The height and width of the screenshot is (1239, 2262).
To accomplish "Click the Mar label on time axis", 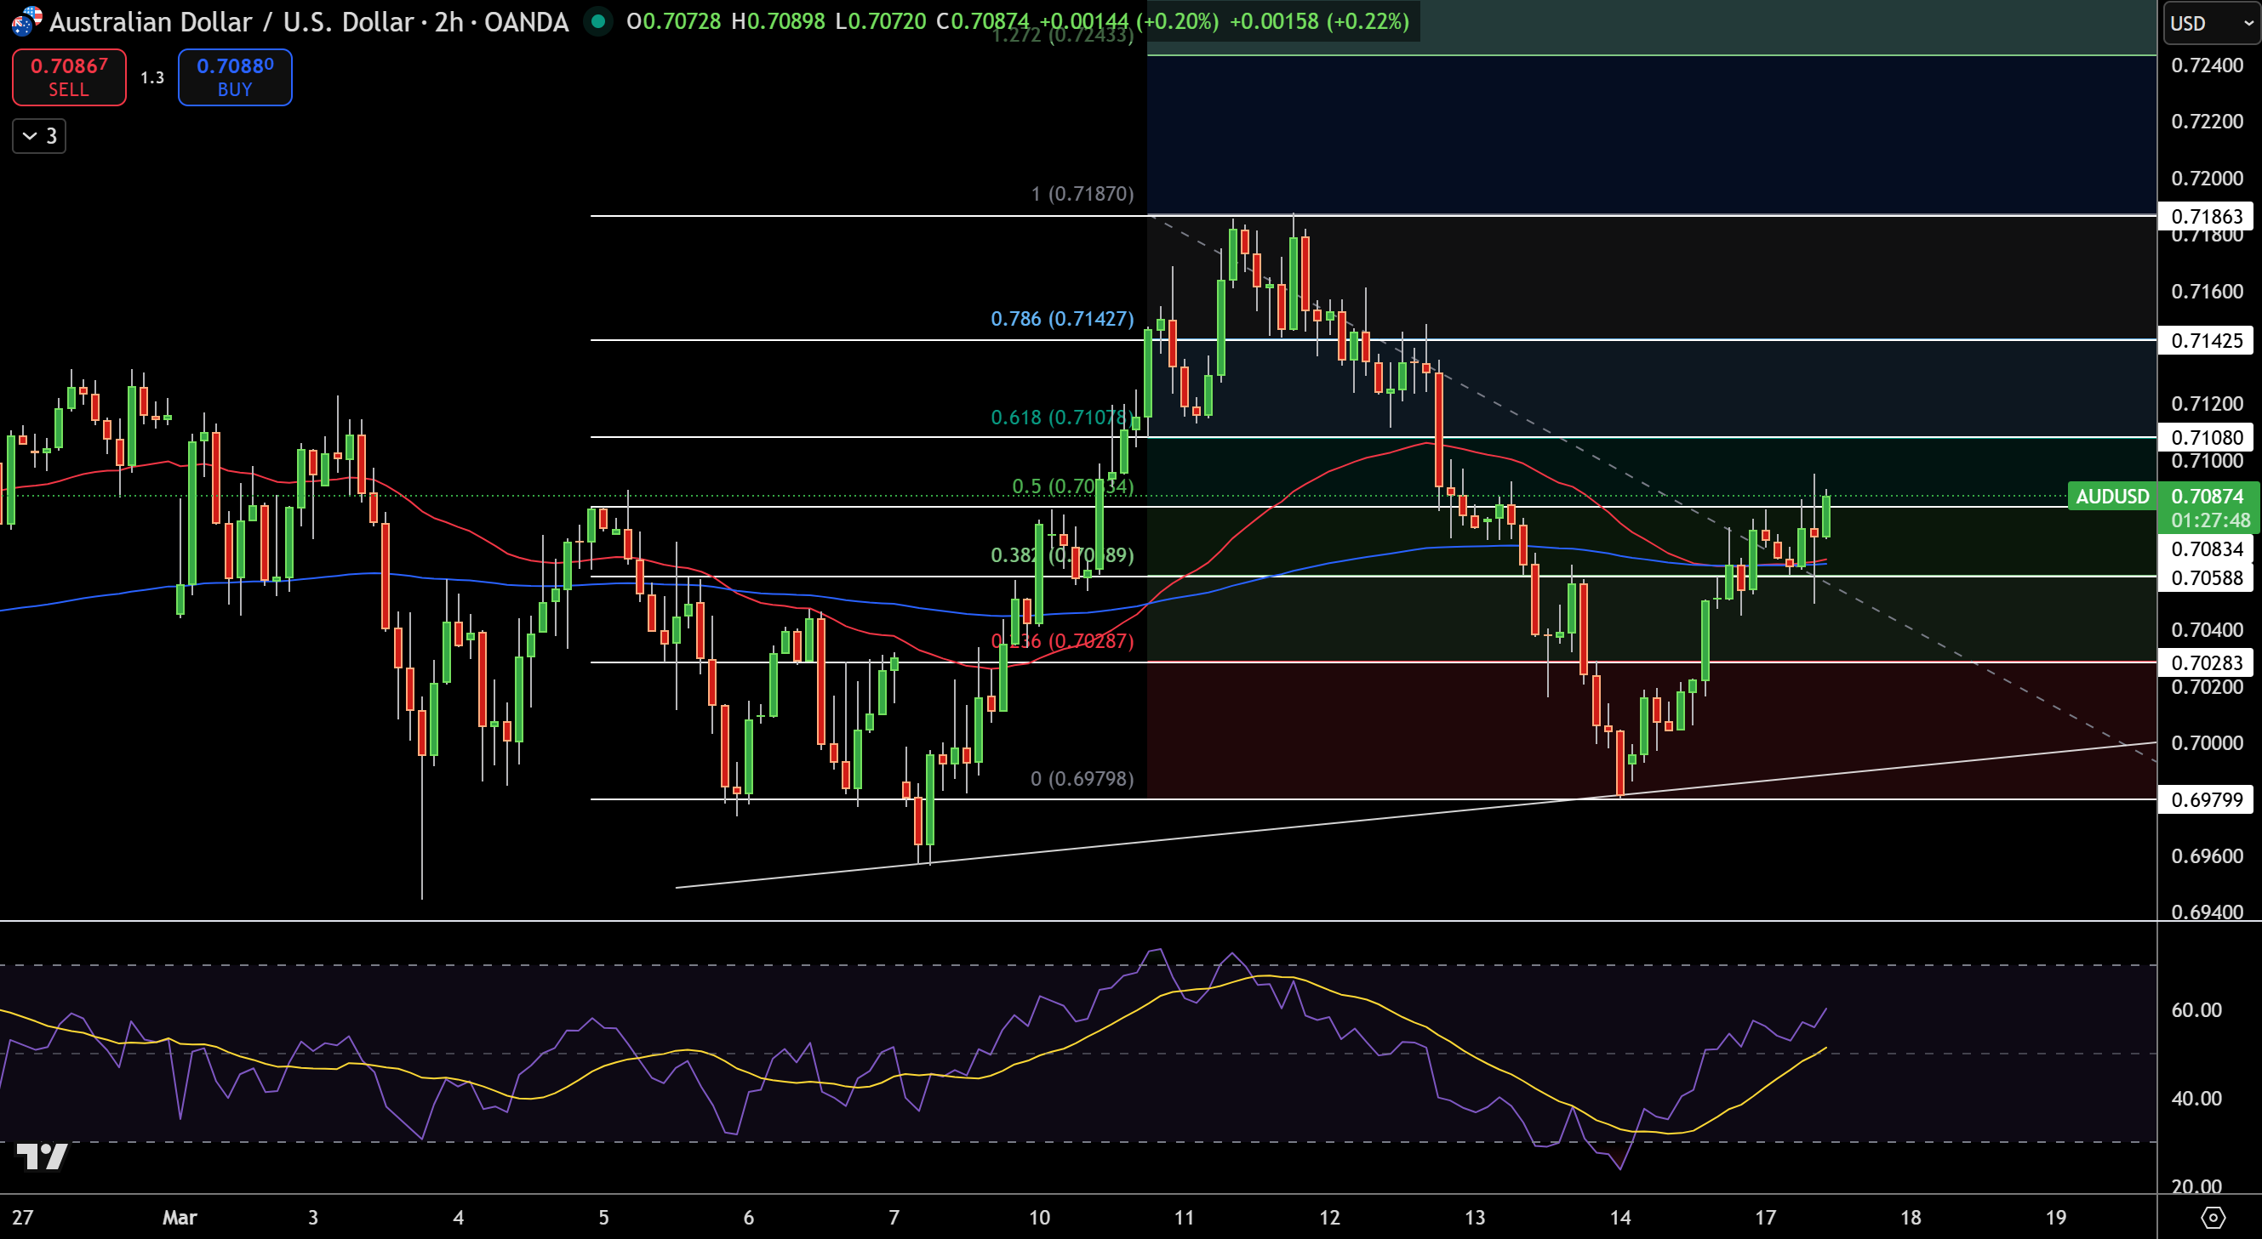I will tap(180, 1217).
